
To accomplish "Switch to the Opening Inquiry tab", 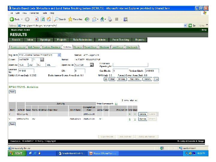I will coord(18,47).
